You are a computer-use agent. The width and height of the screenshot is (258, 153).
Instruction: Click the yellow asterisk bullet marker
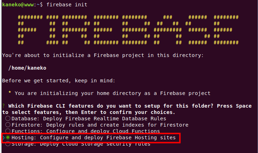point(10,93)
